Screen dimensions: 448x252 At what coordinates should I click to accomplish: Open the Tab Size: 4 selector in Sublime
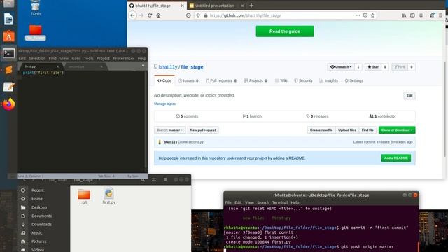point(106,176)
